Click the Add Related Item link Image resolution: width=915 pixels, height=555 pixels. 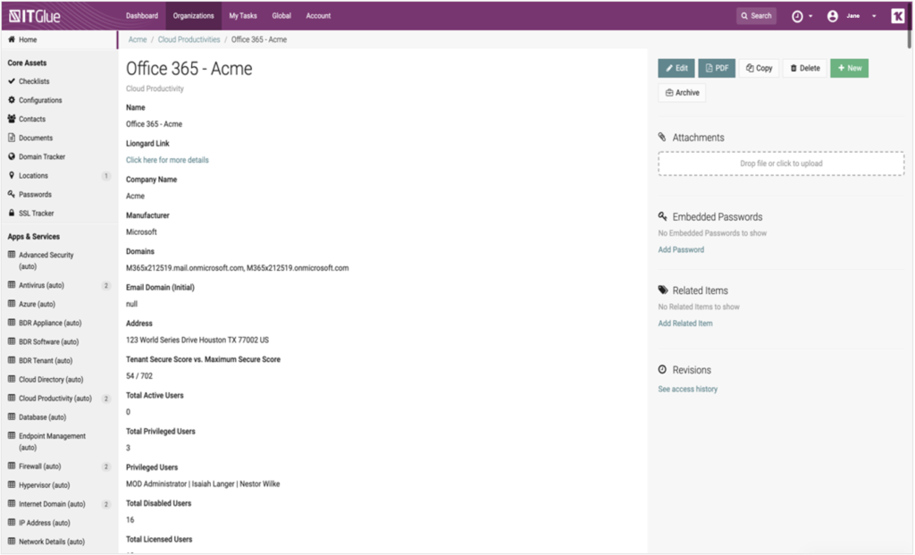(685, 324)
